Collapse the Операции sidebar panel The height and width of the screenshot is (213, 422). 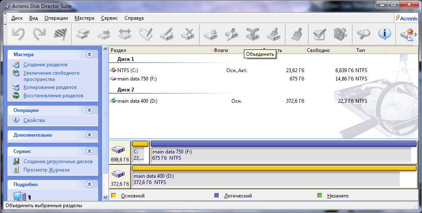(90, 110)
